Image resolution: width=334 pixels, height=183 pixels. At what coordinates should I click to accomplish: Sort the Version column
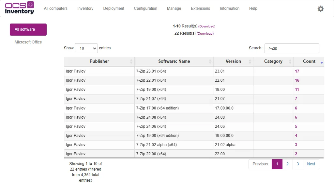[x=233, y=61]
